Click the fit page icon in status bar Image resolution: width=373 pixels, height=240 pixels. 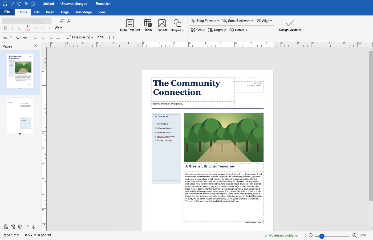(304, 235)
